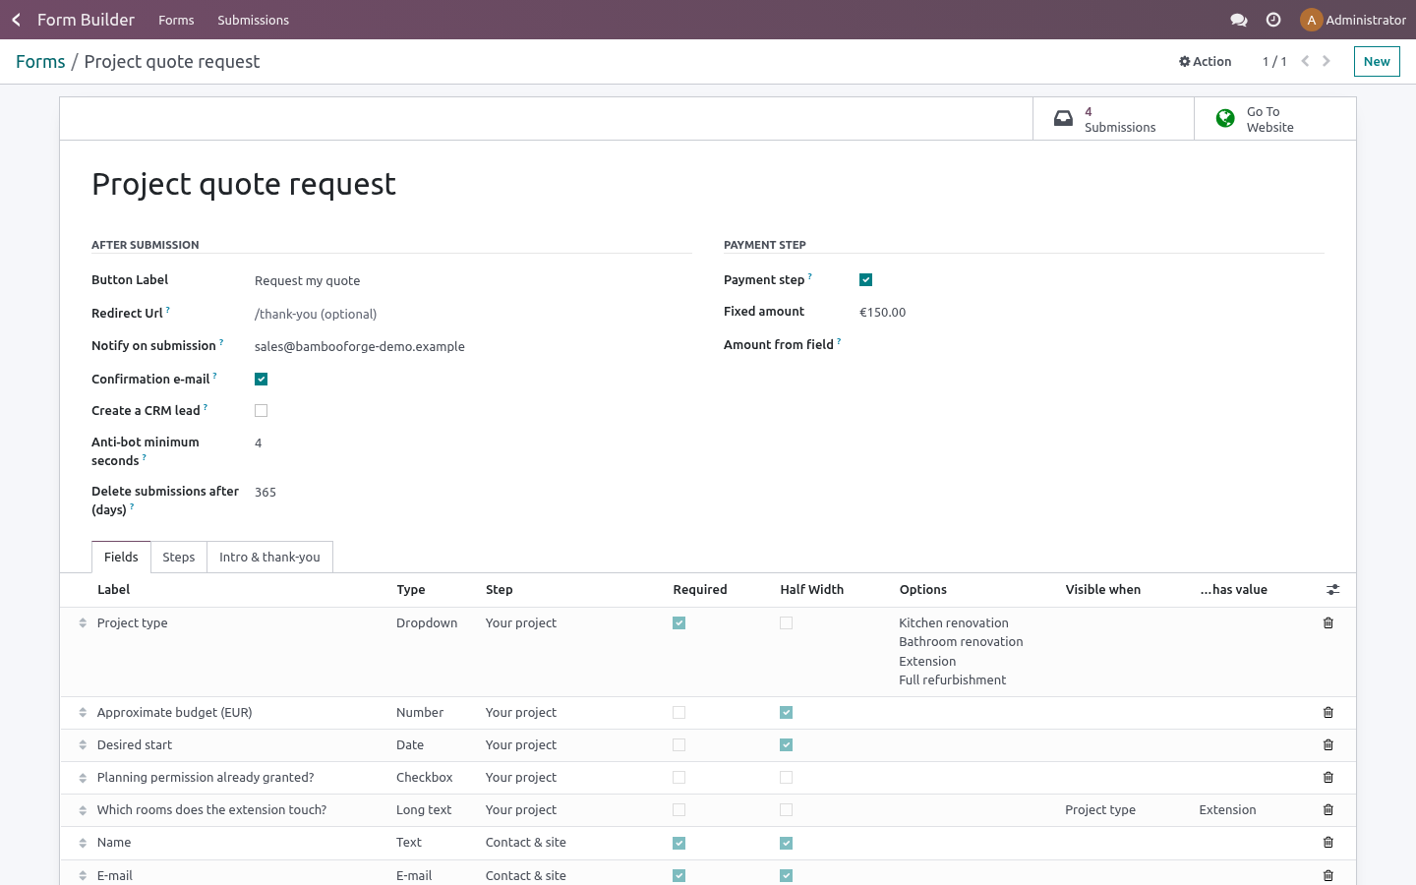Viewport: 1416px width, 885px height.
Task: Click the Go To Website globe icon
Action: (x=1225, y=119)
